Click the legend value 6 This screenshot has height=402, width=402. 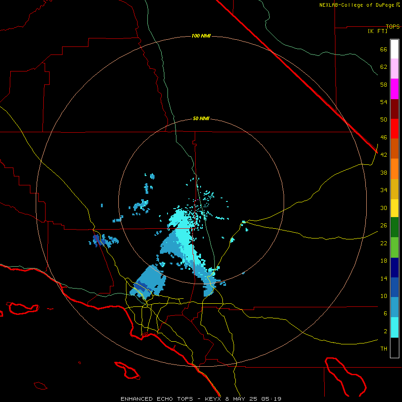click(x=385, y=314)
